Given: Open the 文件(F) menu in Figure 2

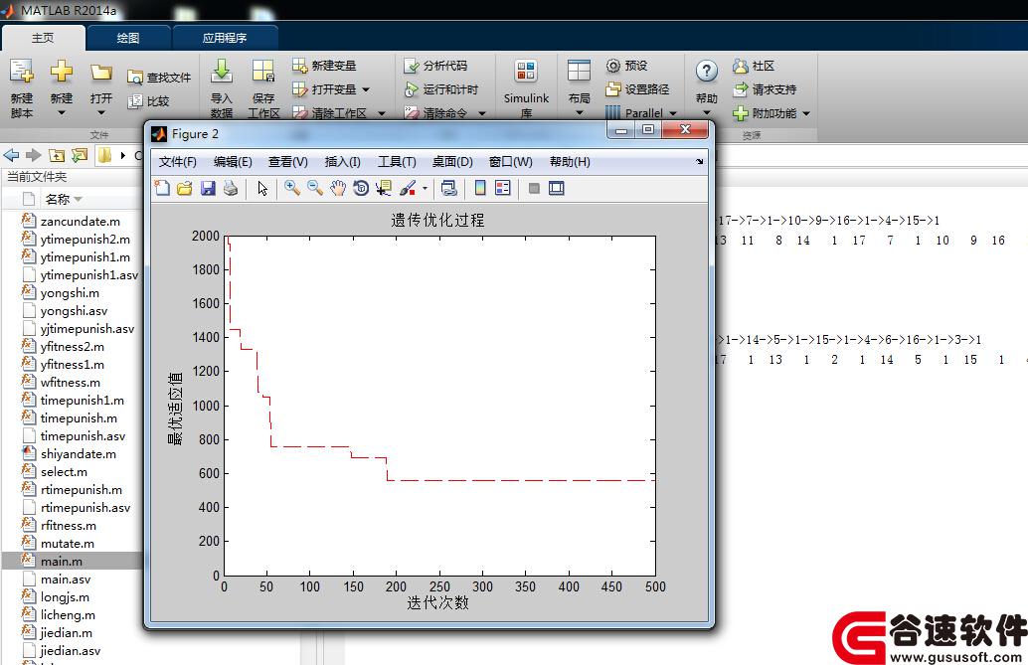Looking at the screenshot, I should [178, 161].
